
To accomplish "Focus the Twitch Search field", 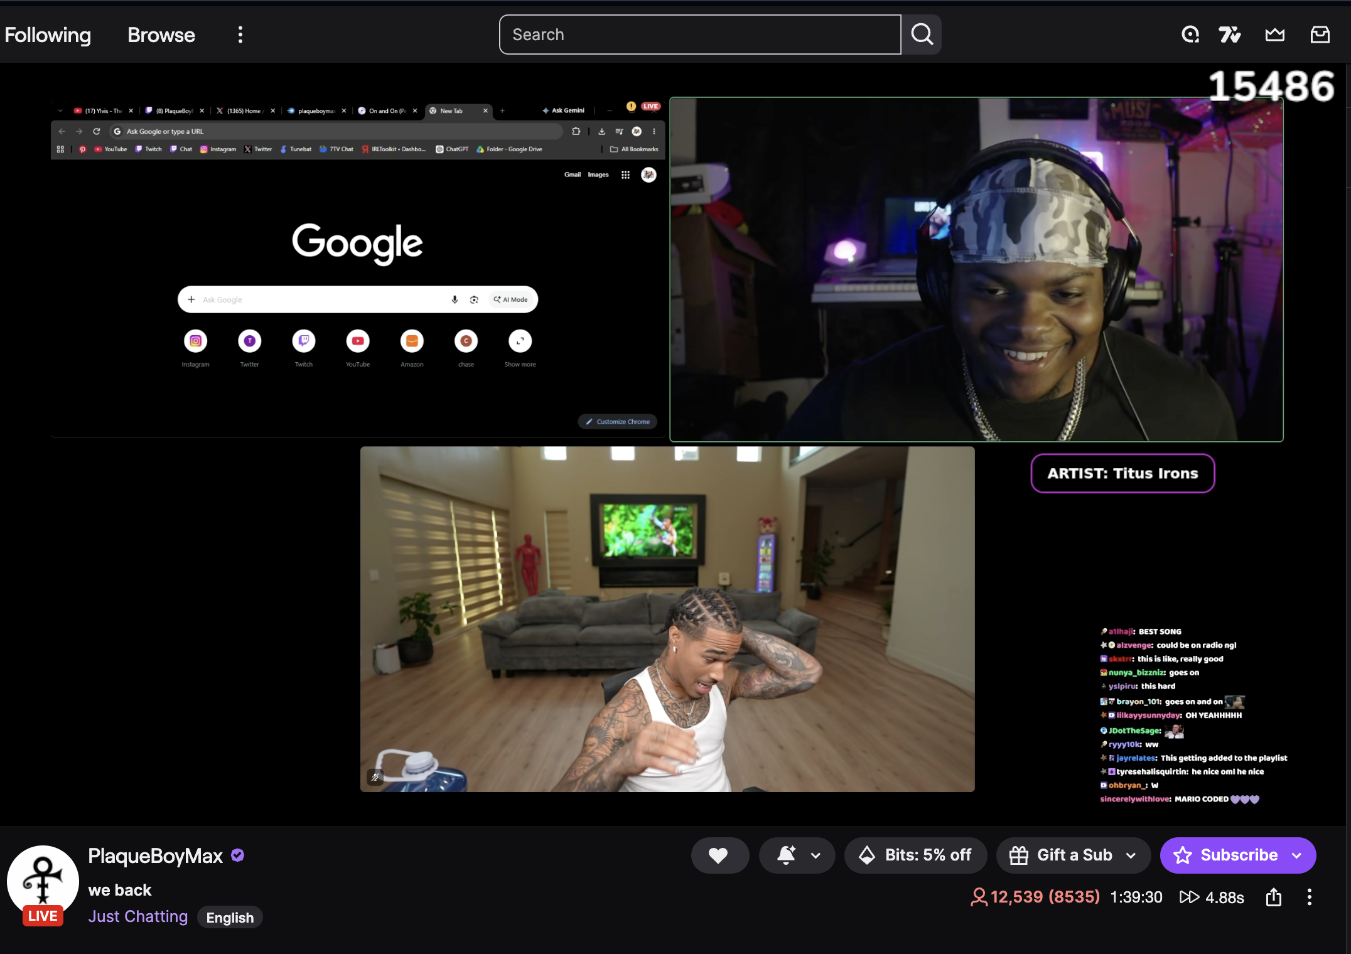I will pyautogui.click(x=700, y=35).
